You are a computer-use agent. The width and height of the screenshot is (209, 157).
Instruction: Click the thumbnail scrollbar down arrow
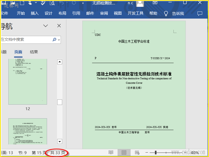coord(60,142)
